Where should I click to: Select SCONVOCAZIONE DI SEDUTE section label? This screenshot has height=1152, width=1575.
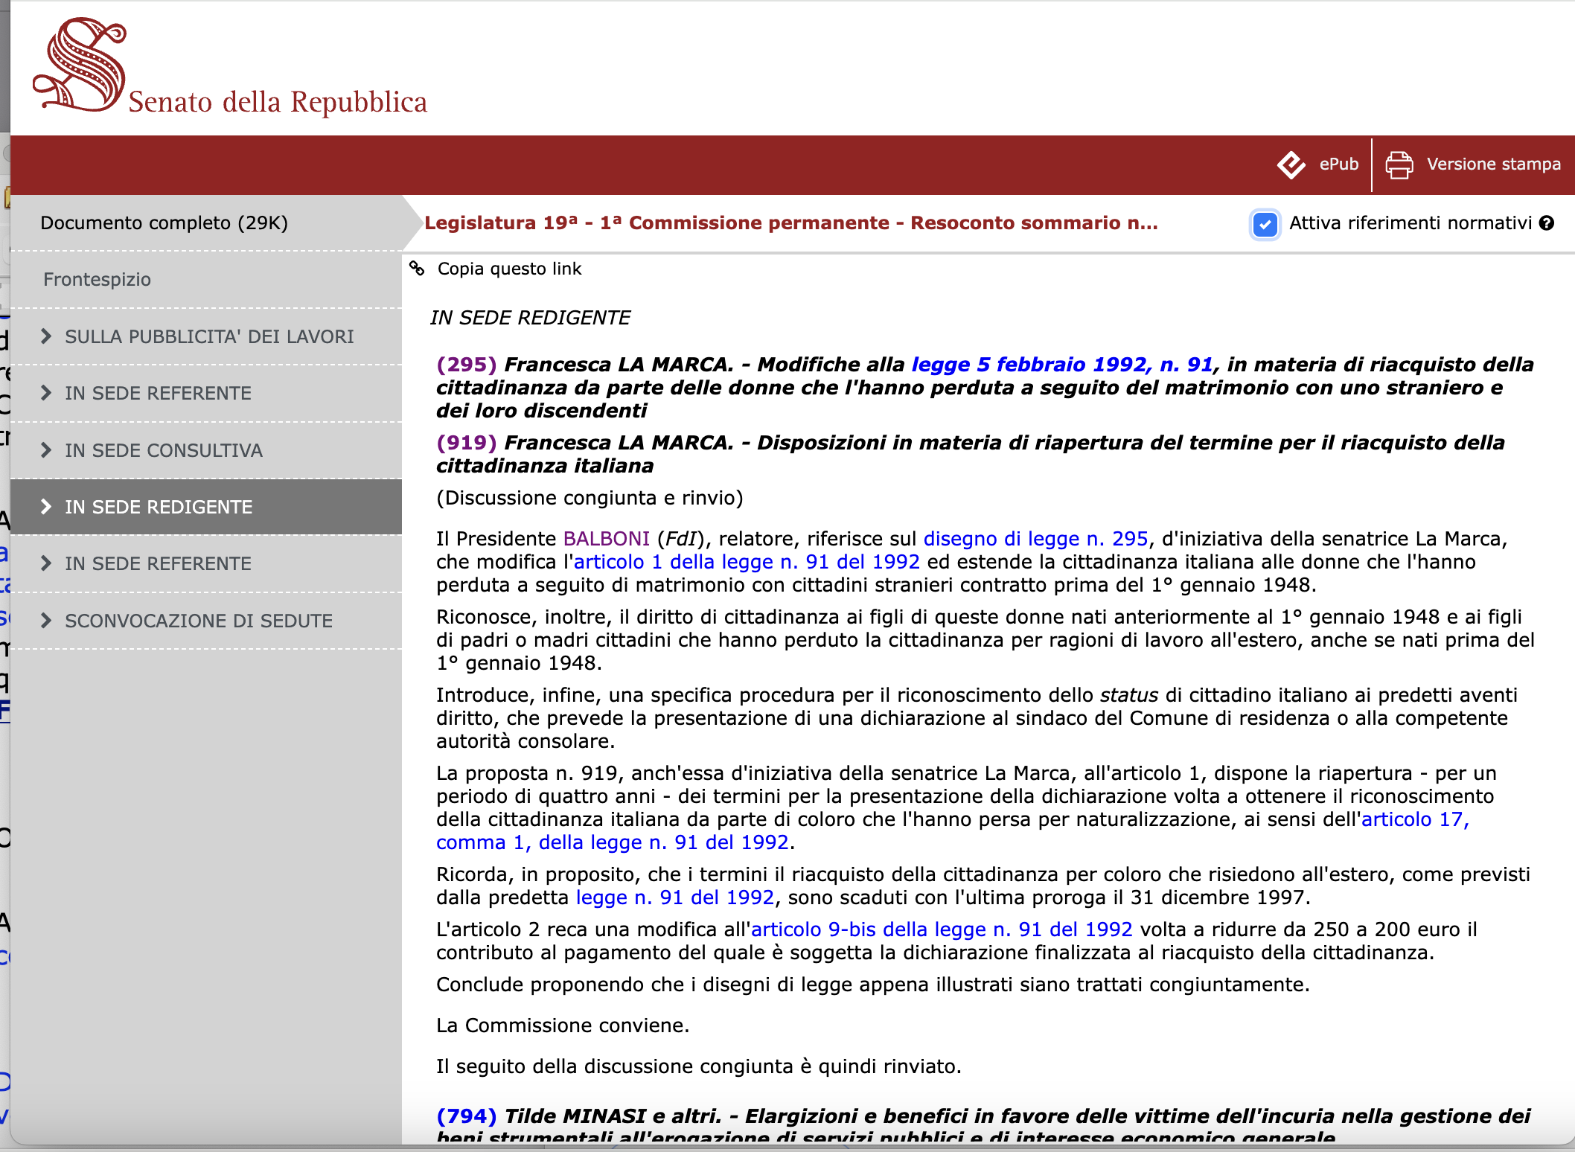pyautogui.click(x=199, y=621)
